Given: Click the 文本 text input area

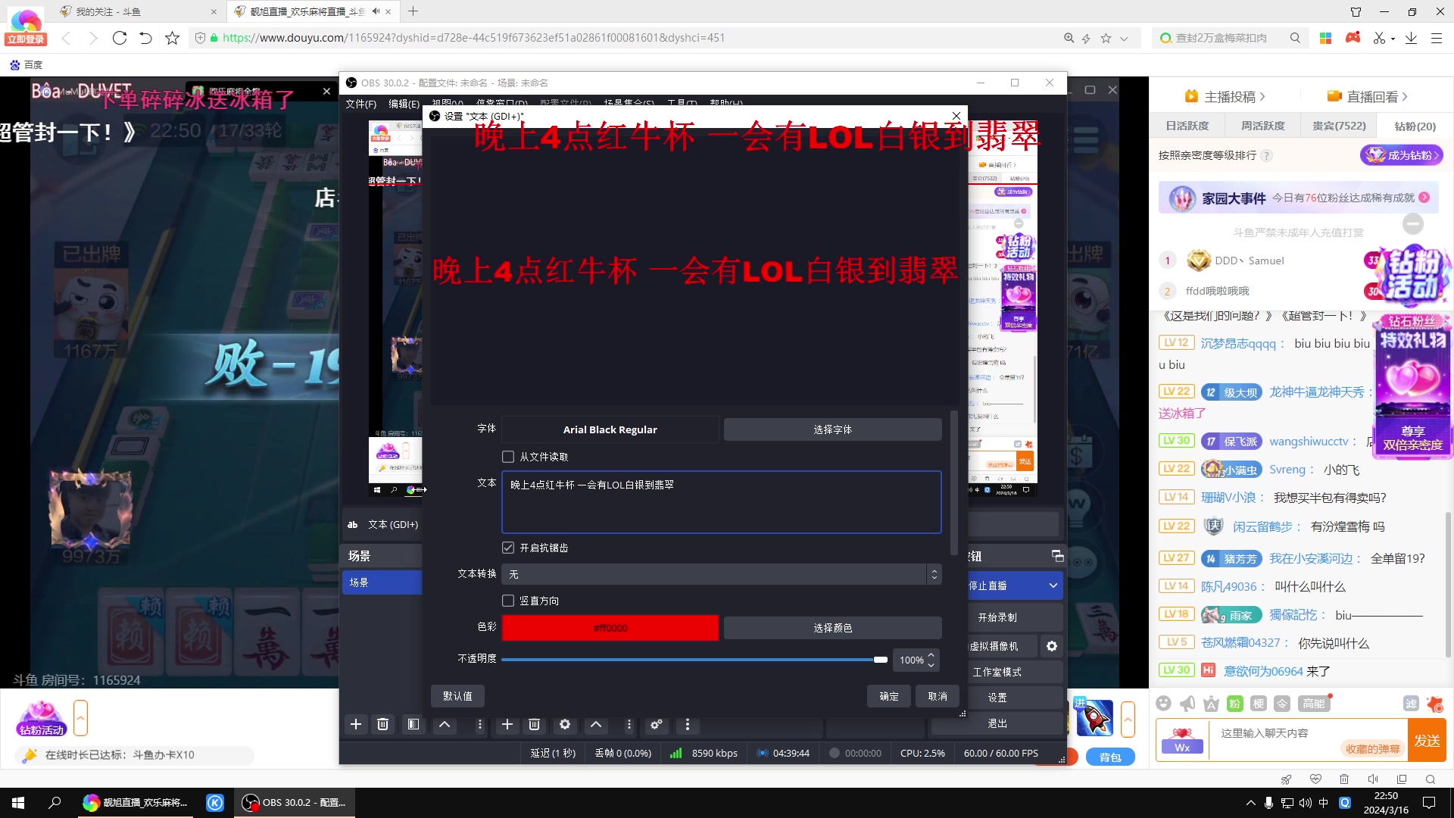Looking at the screenshot, I should coord(721,502).
